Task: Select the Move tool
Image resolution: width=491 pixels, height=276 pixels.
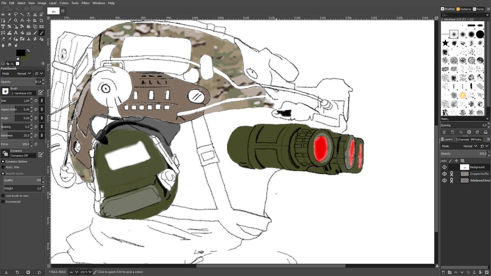Action: point(28,20)
